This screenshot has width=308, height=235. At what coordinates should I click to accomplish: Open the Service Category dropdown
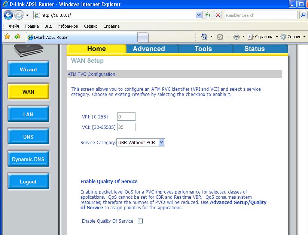pyautogui.click(x=141, y=142)
